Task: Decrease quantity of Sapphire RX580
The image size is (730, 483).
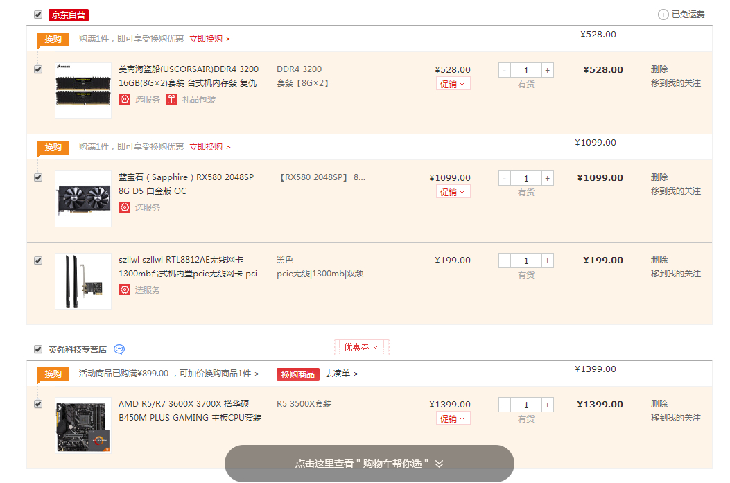Action: point(505,178)
